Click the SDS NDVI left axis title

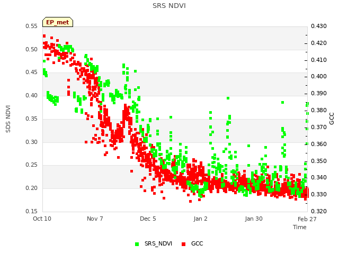pyautogui.click(x=8, y=119)
